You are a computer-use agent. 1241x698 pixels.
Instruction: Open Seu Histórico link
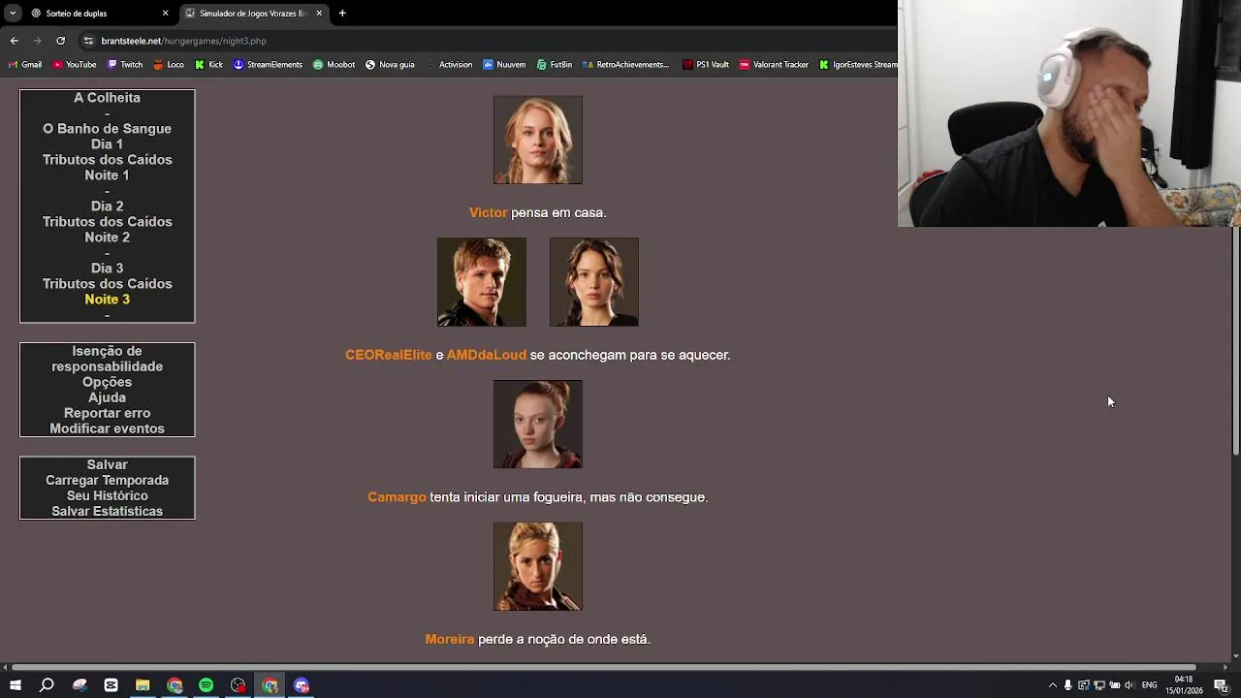(107, 496)
